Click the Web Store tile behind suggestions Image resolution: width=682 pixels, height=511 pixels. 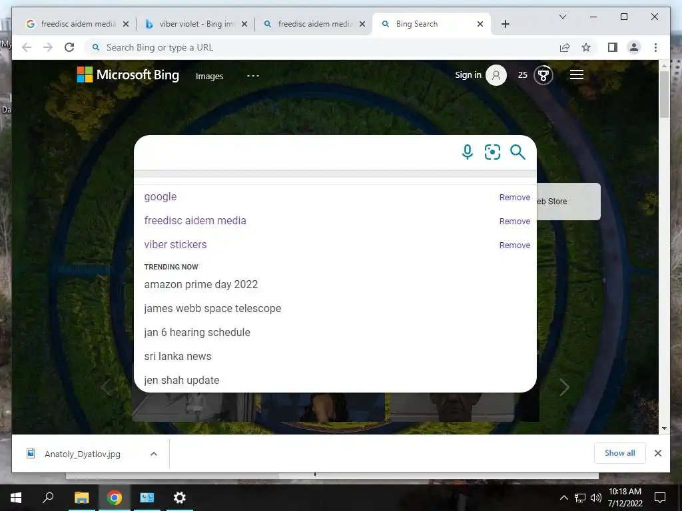[x=569, y=201]
